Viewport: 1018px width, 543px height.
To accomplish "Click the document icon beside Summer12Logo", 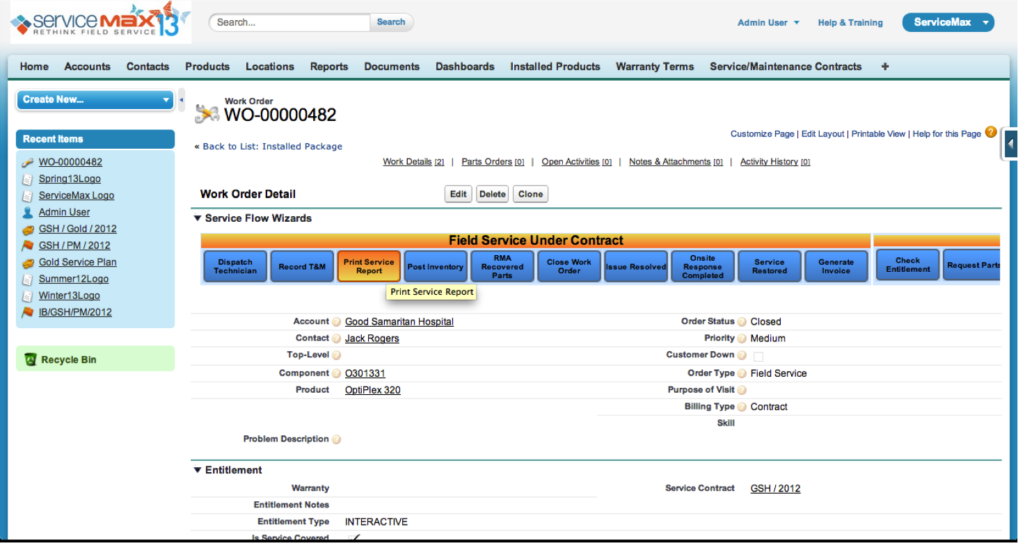I will coord(27,279).
